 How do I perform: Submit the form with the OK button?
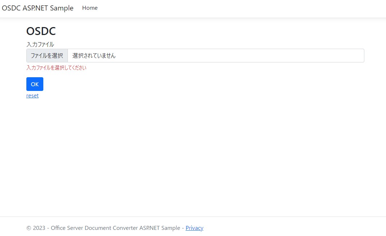click(x=35, y=84)
